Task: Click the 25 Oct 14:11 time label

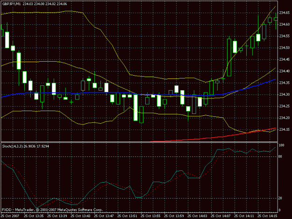Action: 244,216
